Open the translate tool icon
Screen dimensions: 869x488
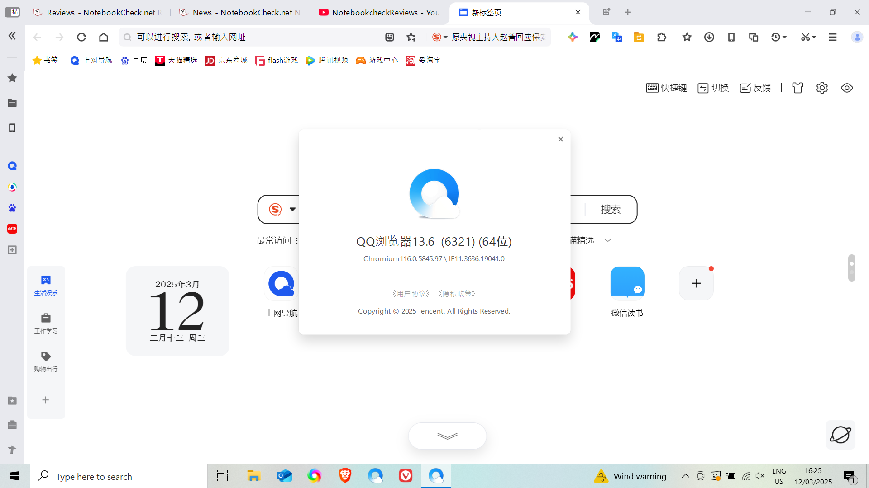pyautogui.click(x=617, y=37)
